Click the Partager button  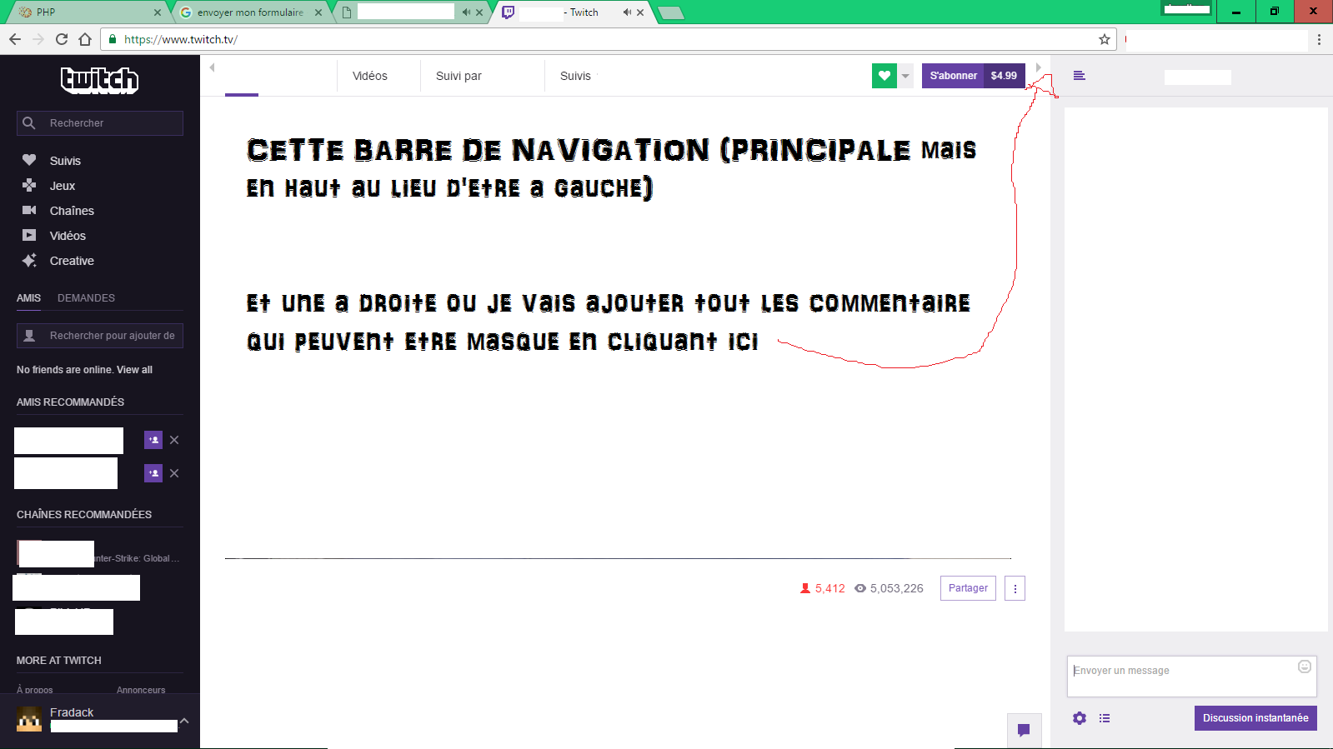coord(968,588)
